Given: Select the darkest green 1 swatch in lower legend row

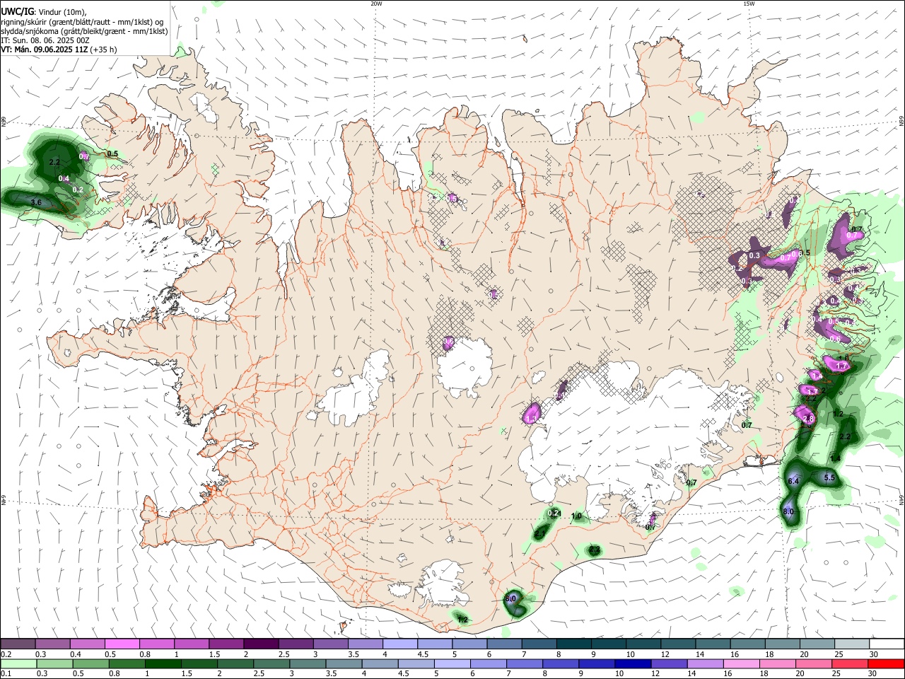Looking at the screenshot, I should [x=163, y=663].
